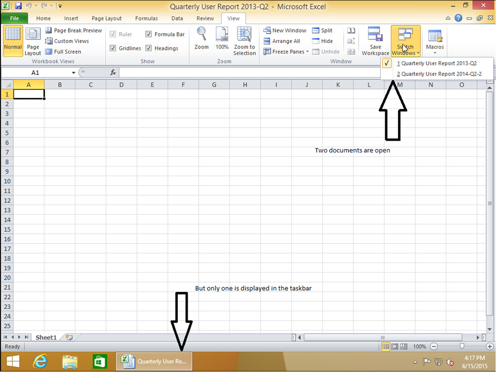The image size is (499, 373).
Task: Click the insert function fx icon
Action: 113,73
